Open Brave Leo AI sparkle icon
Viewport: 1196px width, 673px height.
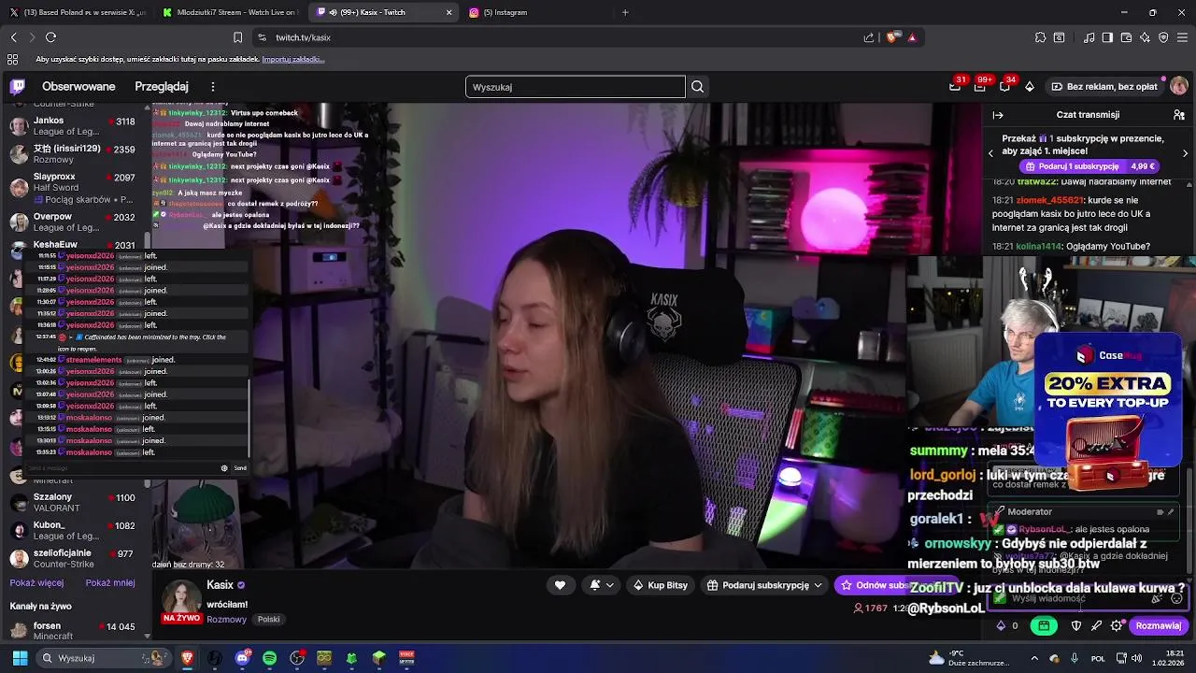point(1145,37)
